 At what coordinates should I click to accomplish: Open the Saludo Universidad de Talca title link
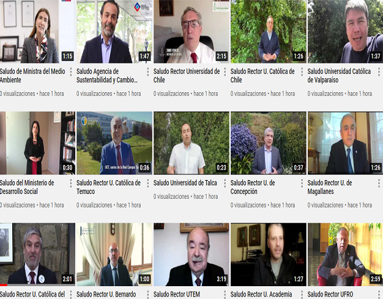185,183
